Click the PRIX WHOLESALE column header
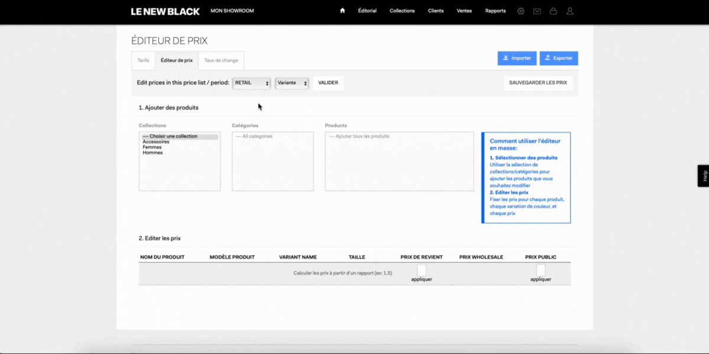This screenshot has height=354, width=709. pyautogui.click(x=481, y=257)
